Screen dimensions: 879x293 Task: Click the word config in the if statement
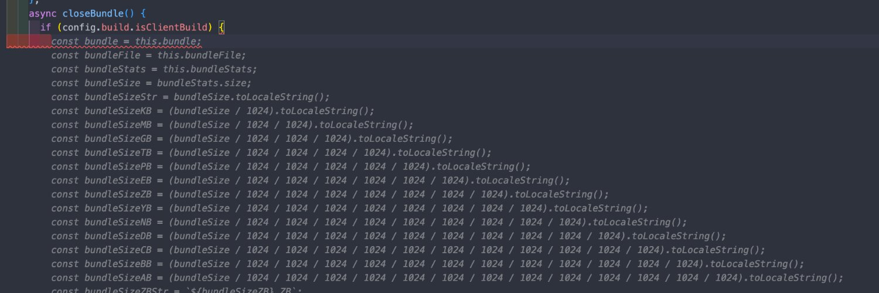point(80,28)
